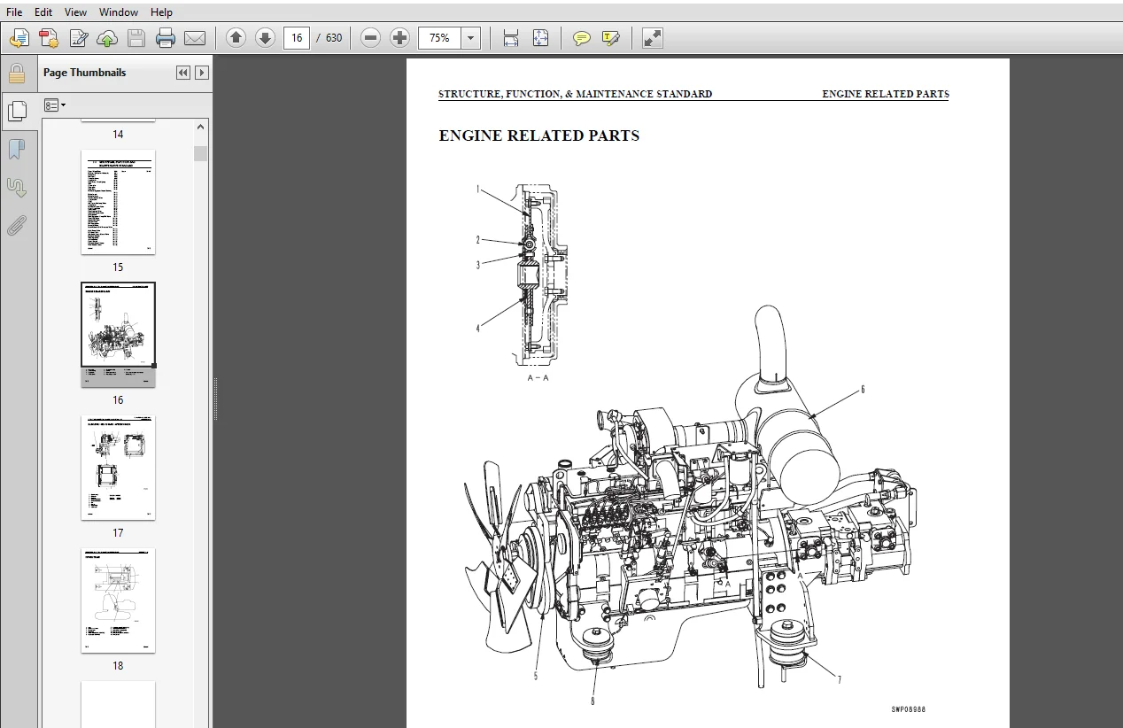This screenshot has width=1123, height=728.
Task: Click the Print icon
Action: pos(166,38)
